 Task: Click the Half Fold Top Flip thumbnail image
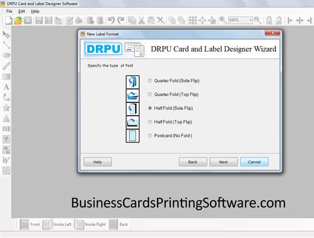tap(132, 122)
